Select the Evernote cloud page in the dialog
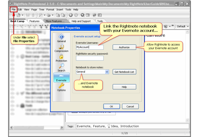Screen dimensions: 199x137 (x=61, y=78)
